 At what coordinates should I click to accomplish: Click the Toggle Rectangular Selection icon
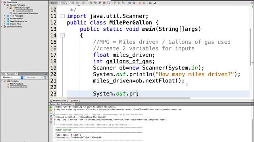(108, 3)
